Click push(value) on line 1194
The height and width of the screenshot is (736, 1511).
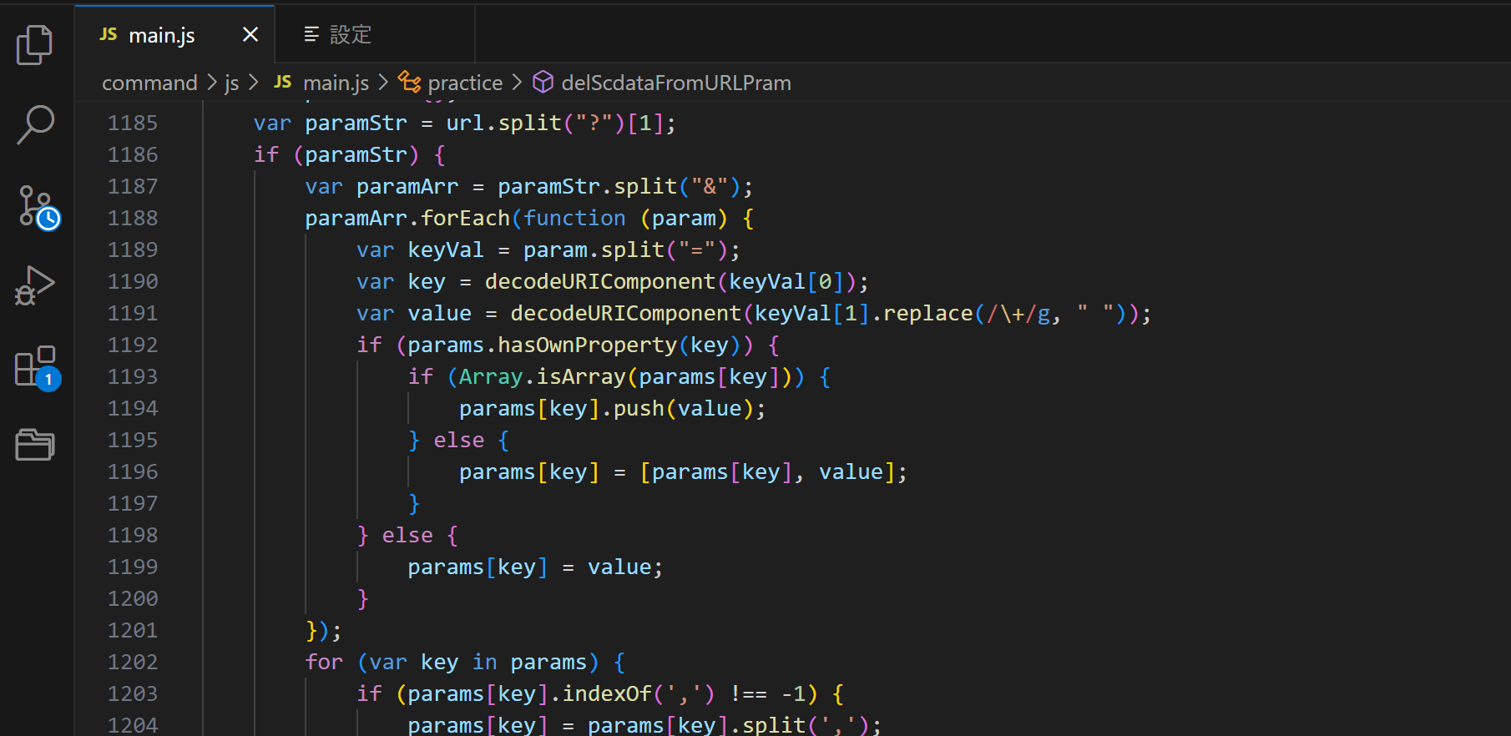685,408
